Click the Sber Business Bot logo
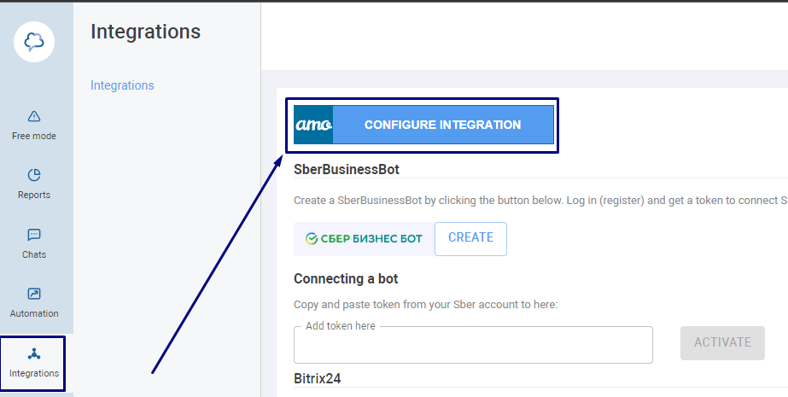788x397 pixels. tap(364, 239)
